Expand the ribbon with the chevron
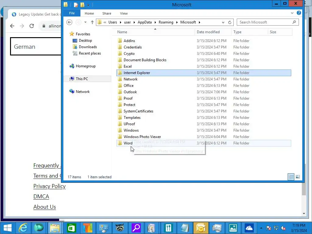Viewport: 312px width, 234px height. pos(292,13)
